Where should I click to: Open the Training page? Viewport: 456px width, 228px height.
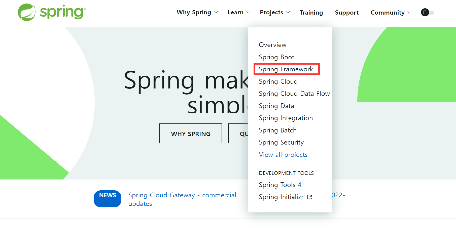311,13
